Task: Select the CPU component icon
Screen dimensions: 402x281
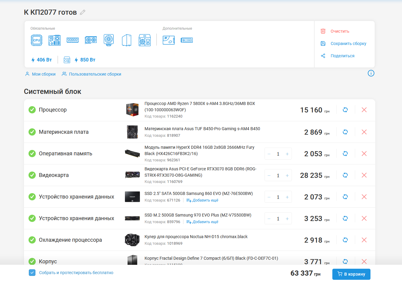Action: (37, 40)
